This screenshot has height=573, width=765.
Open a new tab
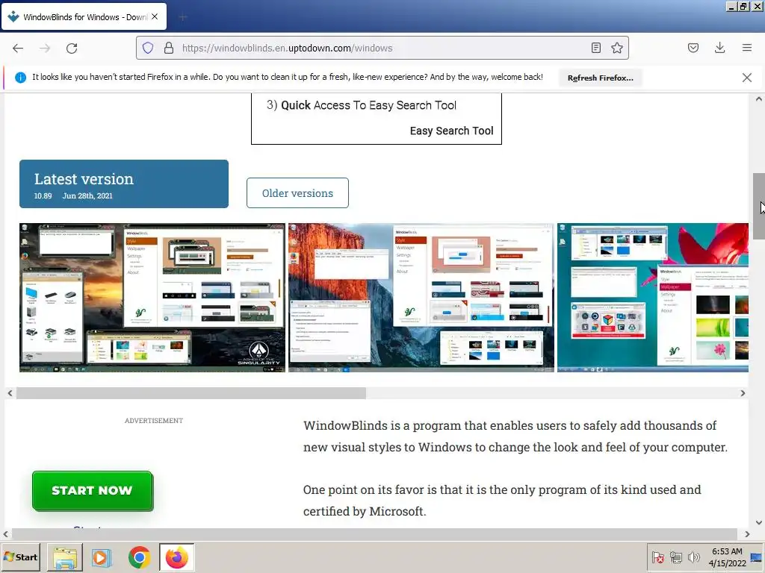coord(183,18)
